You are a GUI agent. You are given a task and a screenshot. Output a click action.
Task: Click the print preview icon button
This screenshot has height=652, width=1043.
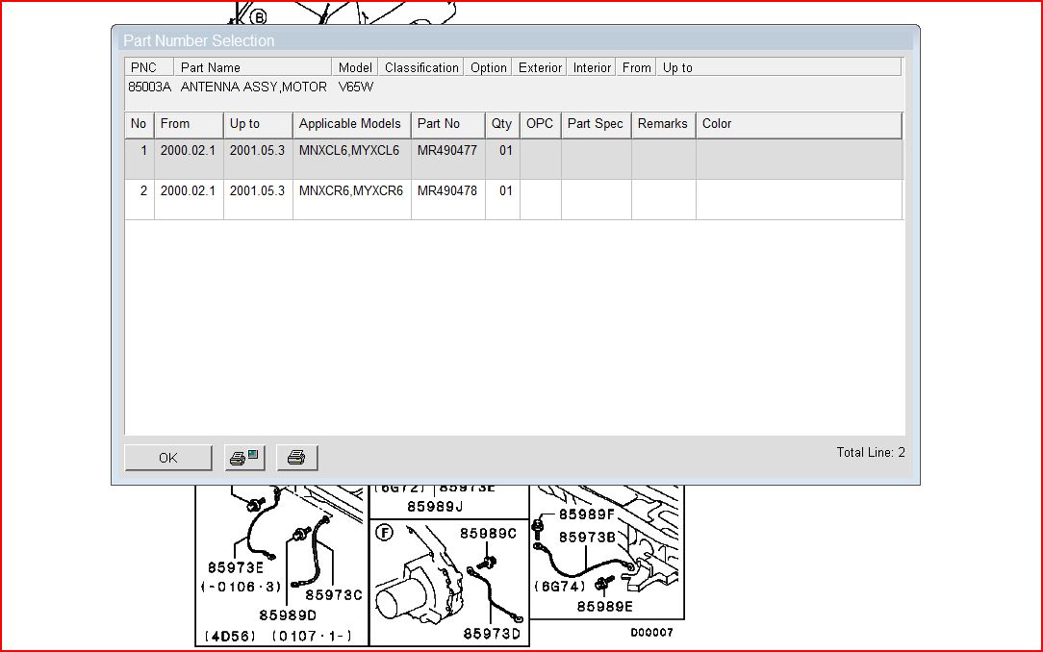click(x=244, y=458)
